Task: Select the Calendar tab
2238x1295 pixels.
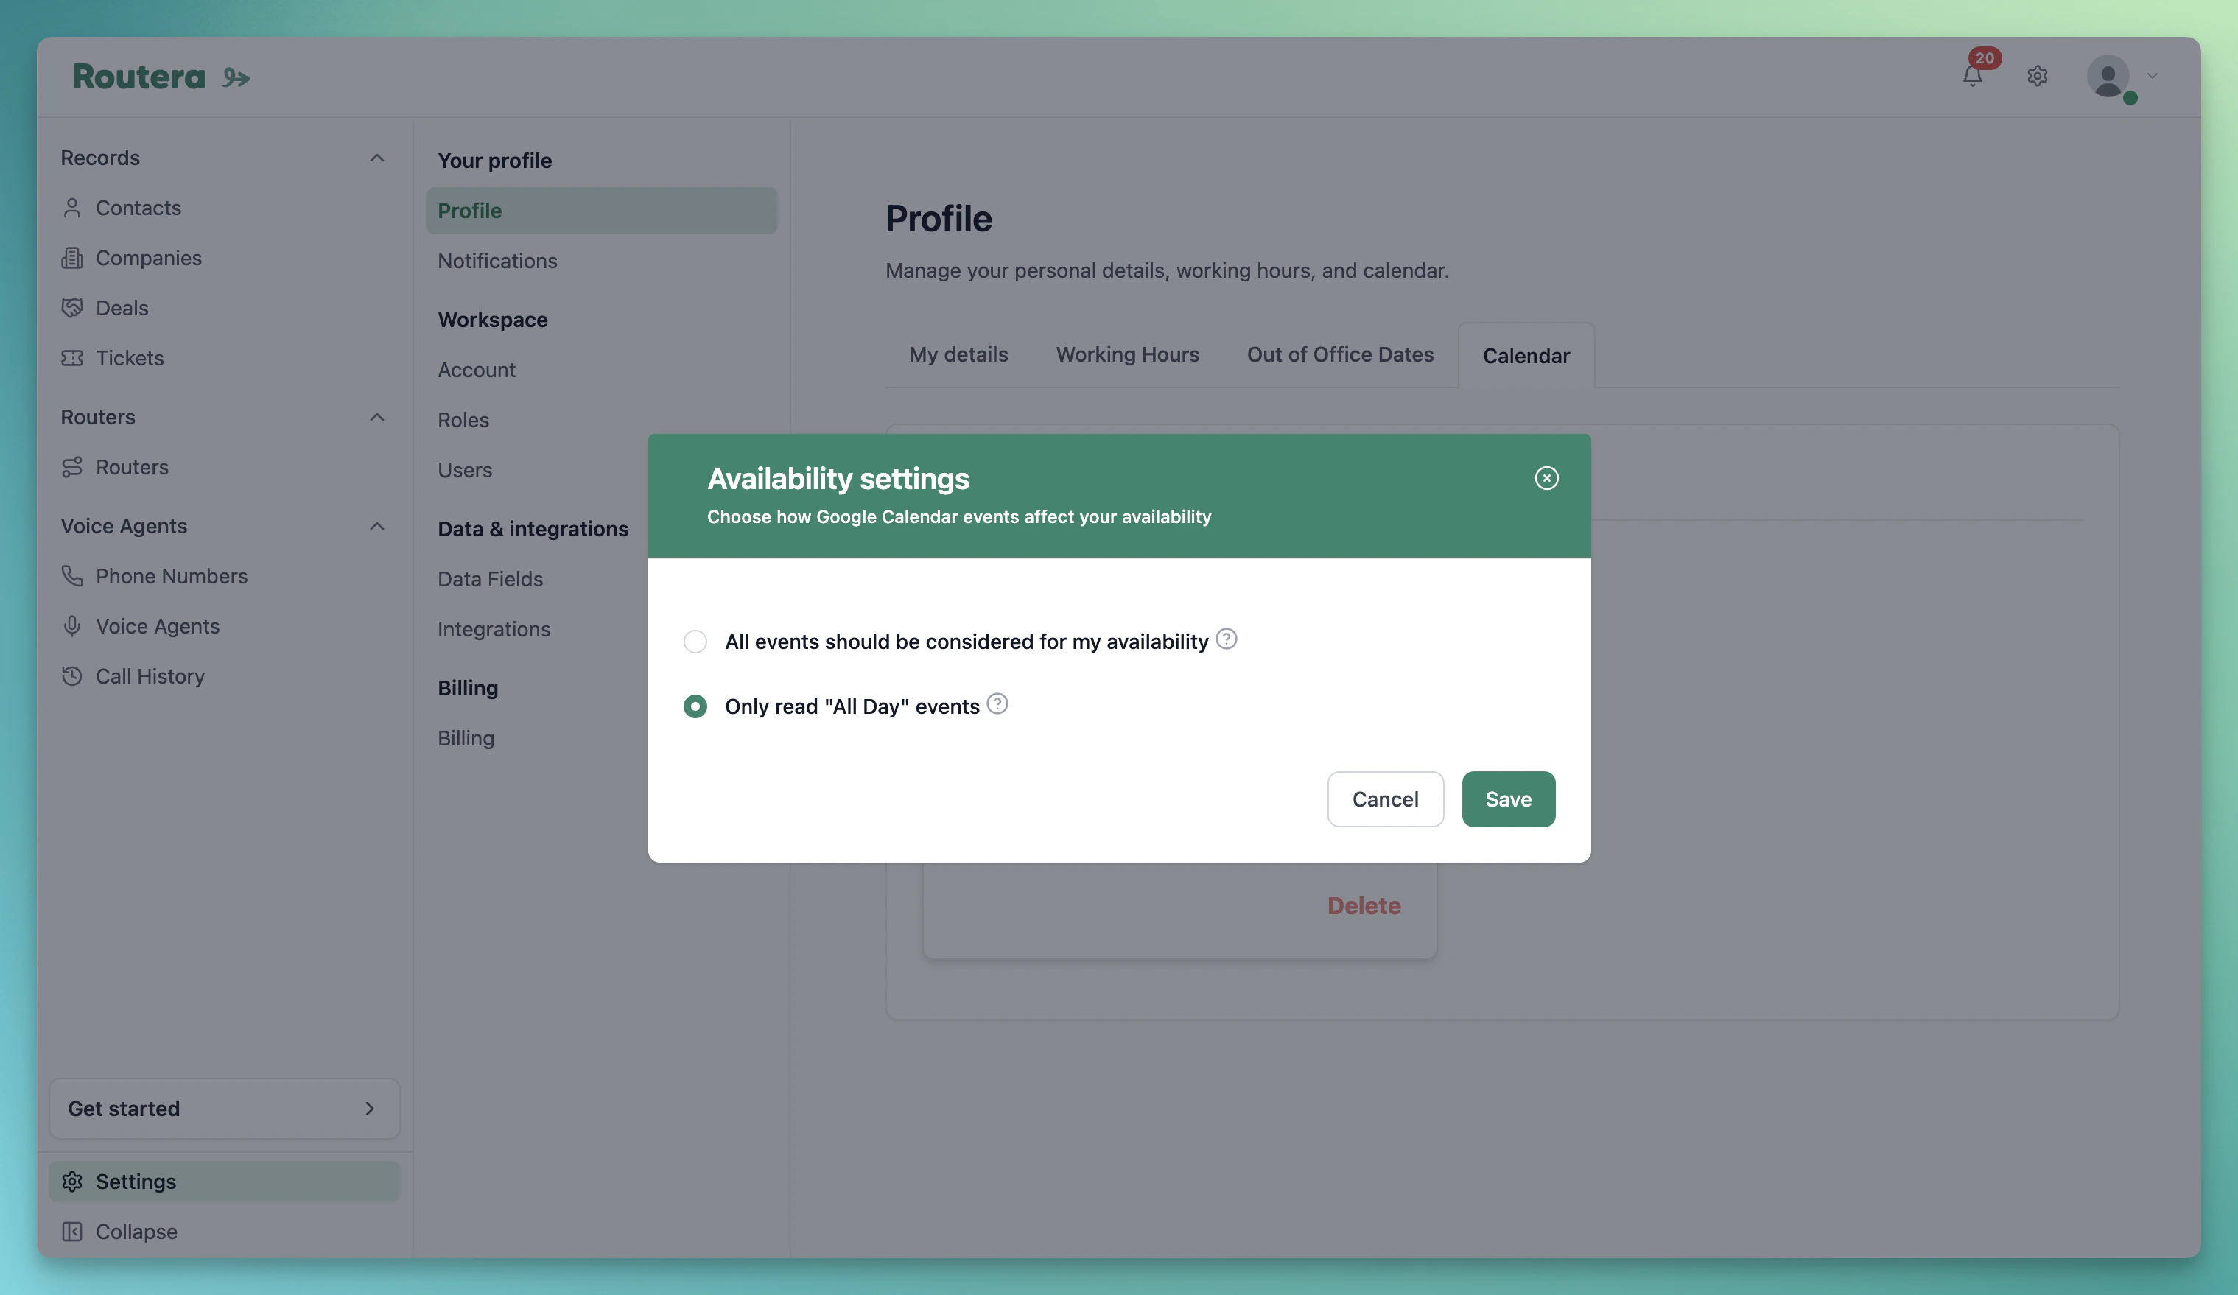Action: [x=1526, y=357]
